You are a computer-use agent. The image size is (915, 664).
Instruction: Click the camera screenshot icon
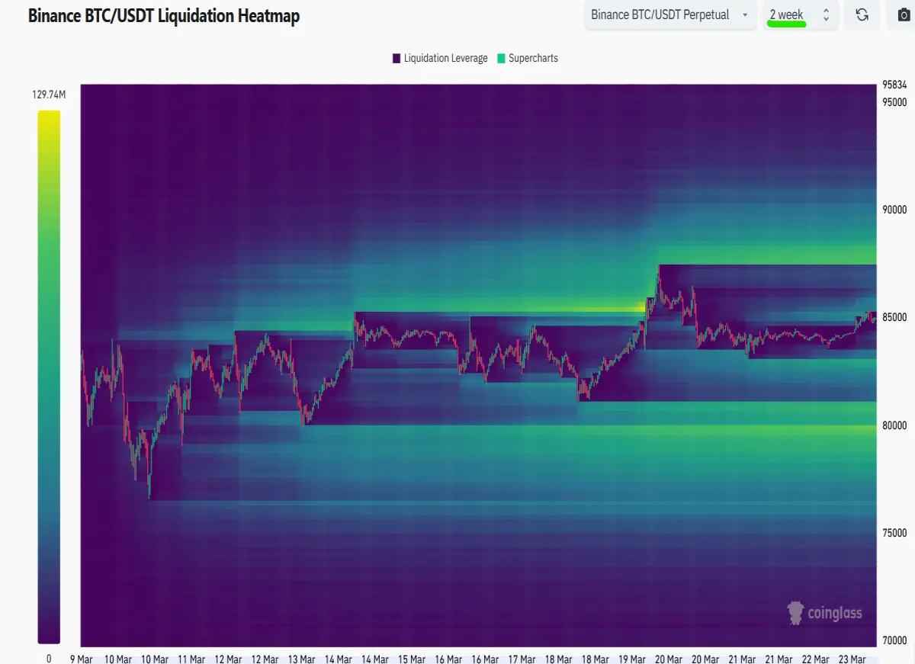pos(903,15)
